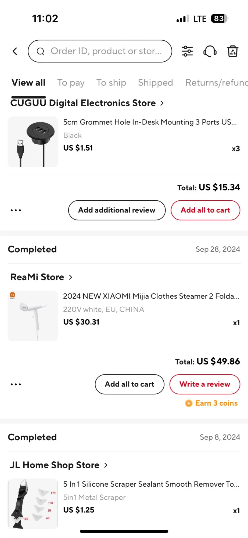Add all ReaMi Store items to cart
The width and height of the screenshot is (248, 538).
click(130, 384)
